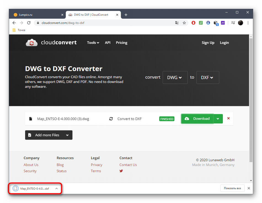Click the address bar URL field
Image resolution: width=262 pixels, height=203 pixels.
click(x=105, y=23)
